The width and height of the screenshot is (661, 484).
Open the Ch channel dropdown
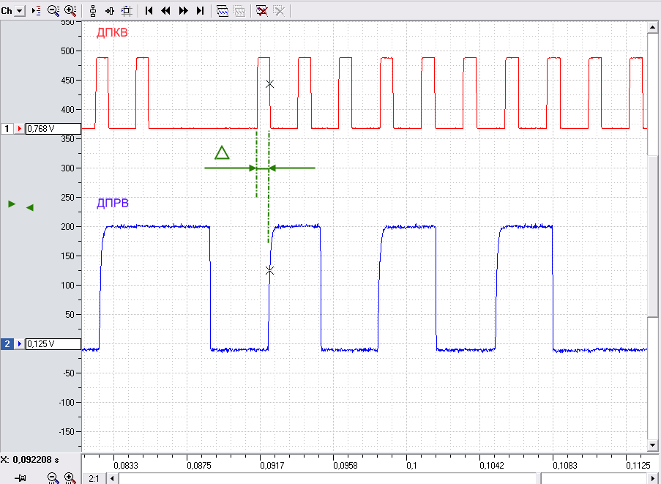pos(19,11)
